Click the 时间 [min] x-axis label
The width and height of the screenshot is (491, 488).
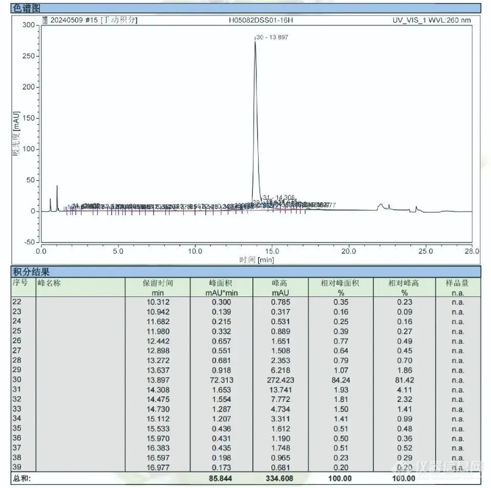[257, 260]
